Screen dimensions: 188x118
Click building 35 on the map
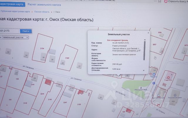click(101, 97)
